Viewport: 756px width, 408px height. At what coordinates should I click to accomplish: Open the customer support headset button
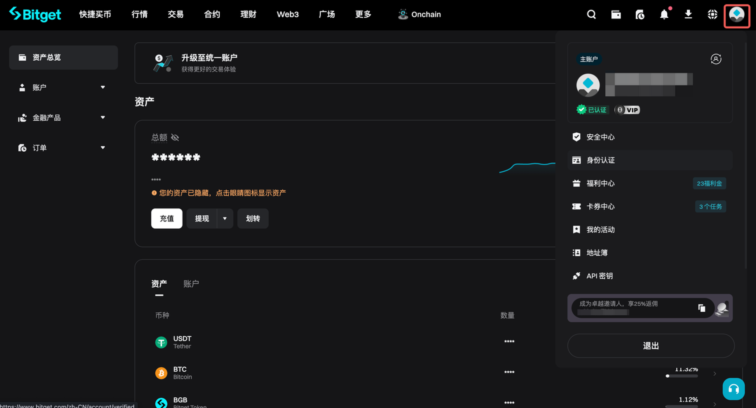pos(733,389)
